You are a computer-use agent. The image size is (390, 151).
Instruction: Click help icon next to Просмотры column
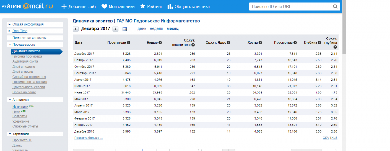click(295, 43)
